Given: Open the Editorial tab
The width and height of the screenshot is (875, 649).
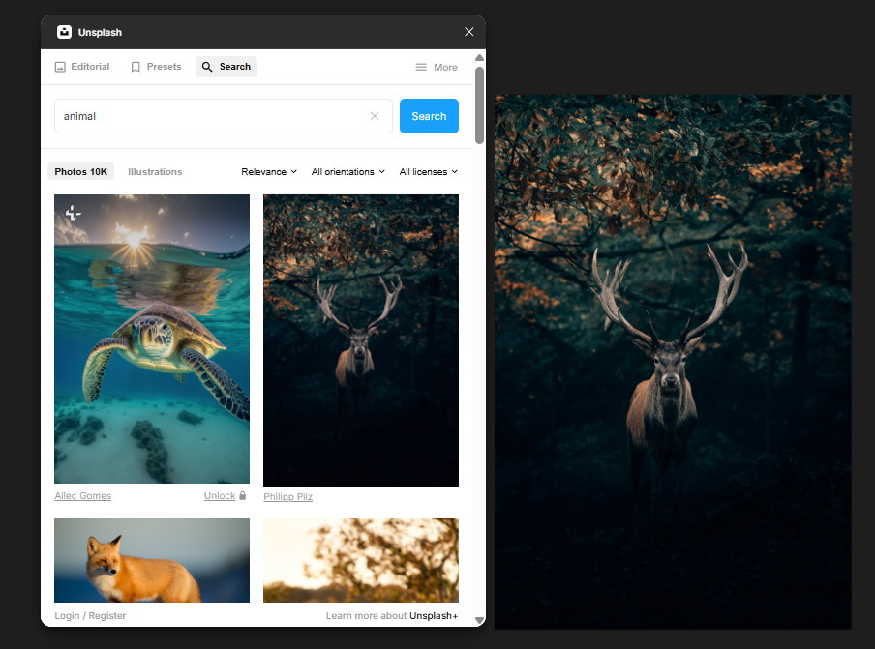Looking at the screenshot, I should (82, 67).
